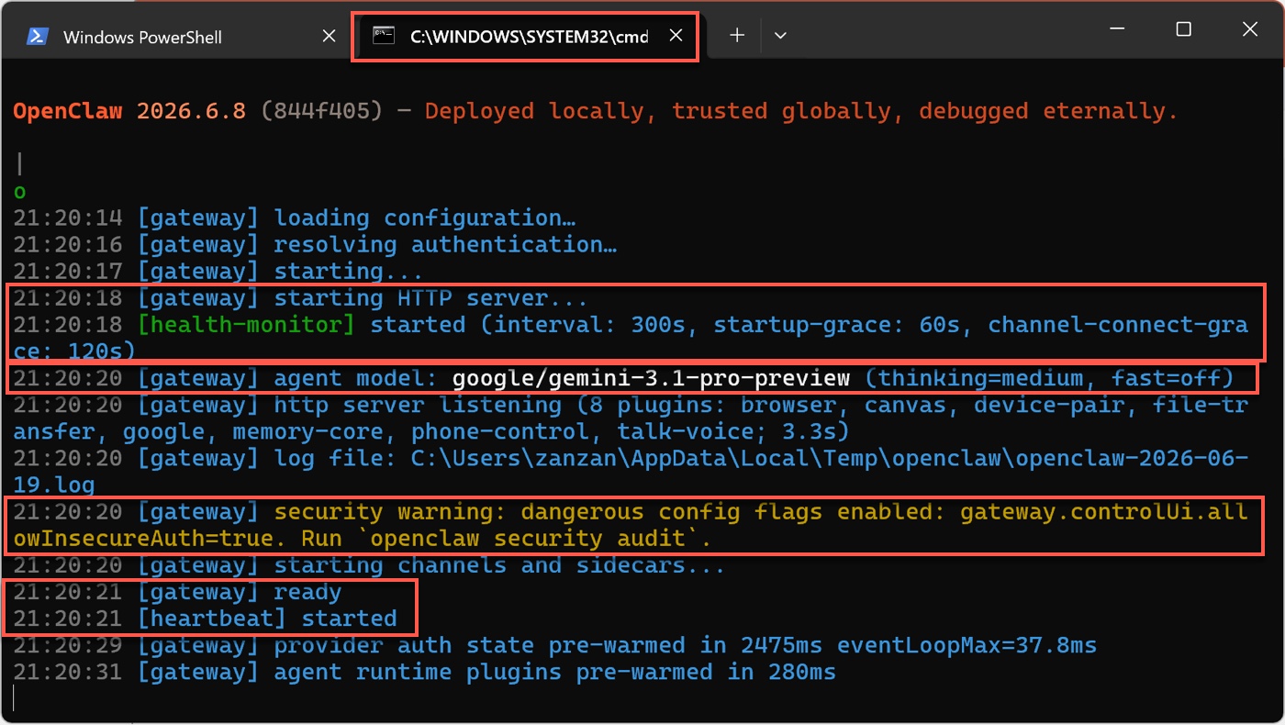Click the 'loading configuration…' log line
Viewport: 1285px width, 725px height.
295,218
